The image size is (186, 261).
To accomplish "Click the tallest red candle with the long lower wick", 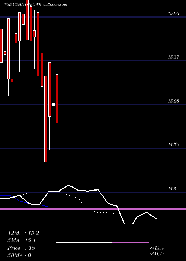I will (x=46, y=119).
